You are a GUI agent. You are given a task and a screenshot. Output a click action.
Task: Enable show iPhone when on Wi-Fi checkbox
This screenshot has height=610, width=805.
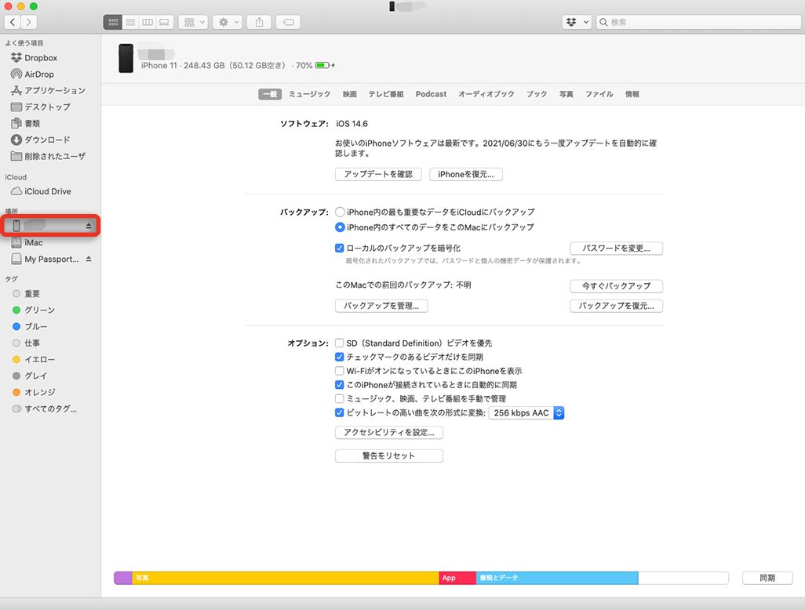point(340,371)
